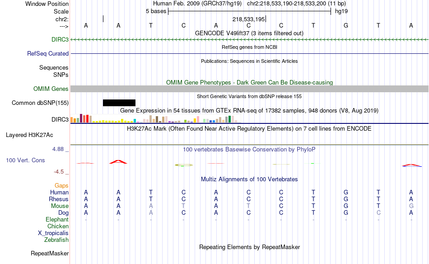Click the SNPs track label
This screenshot has width=429, height=264.
click(x=61, y=75)
